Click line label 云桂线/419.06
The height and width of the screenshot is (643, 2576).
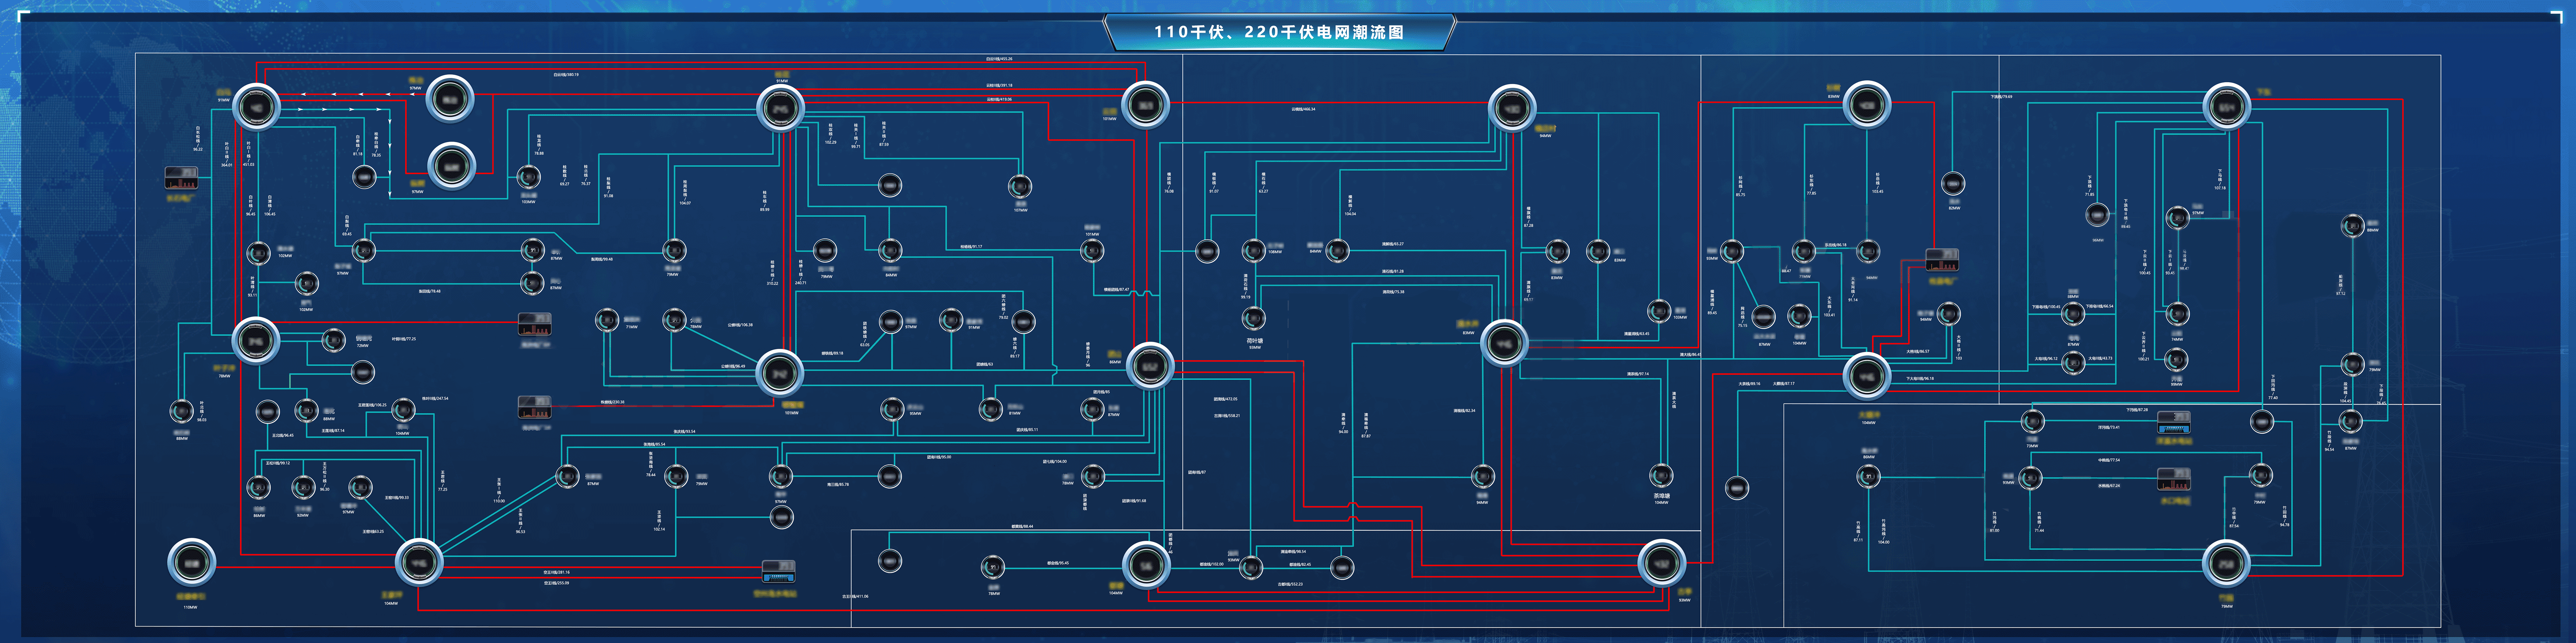pyautogui.click(x=999, y=100)
